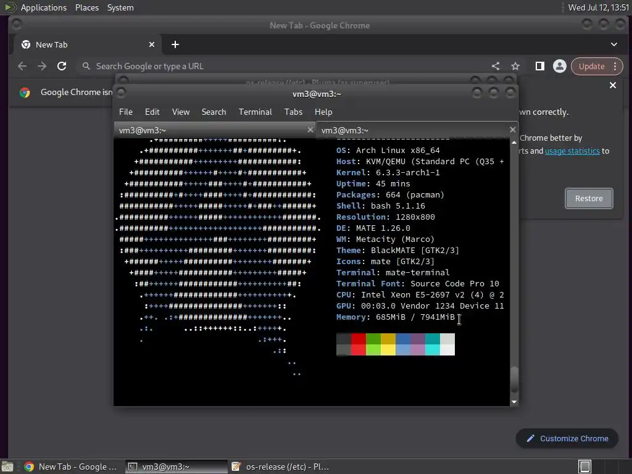Click the 'Resolution: 1280x800' line
This screenshot has width=632, height=474.
pyautogui.click(x=385, y=217)
